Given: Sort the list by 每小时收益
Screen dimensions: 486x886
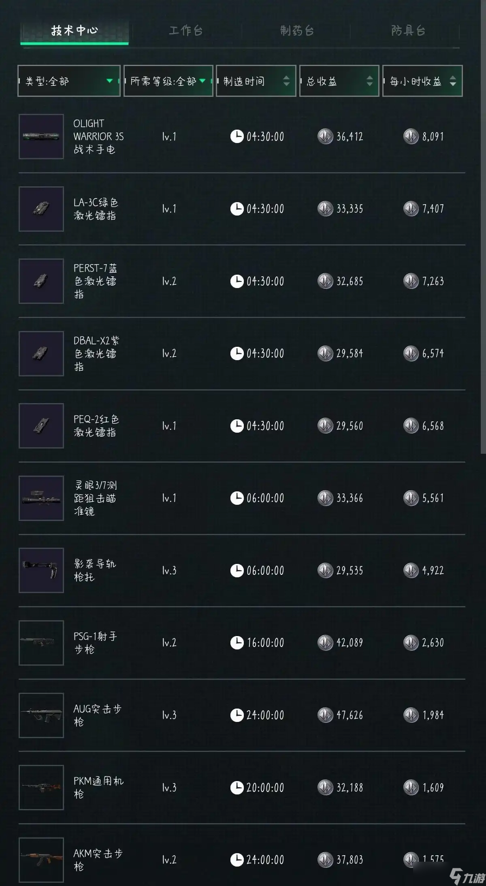Looking at the screenshot, I should (422, 81).
